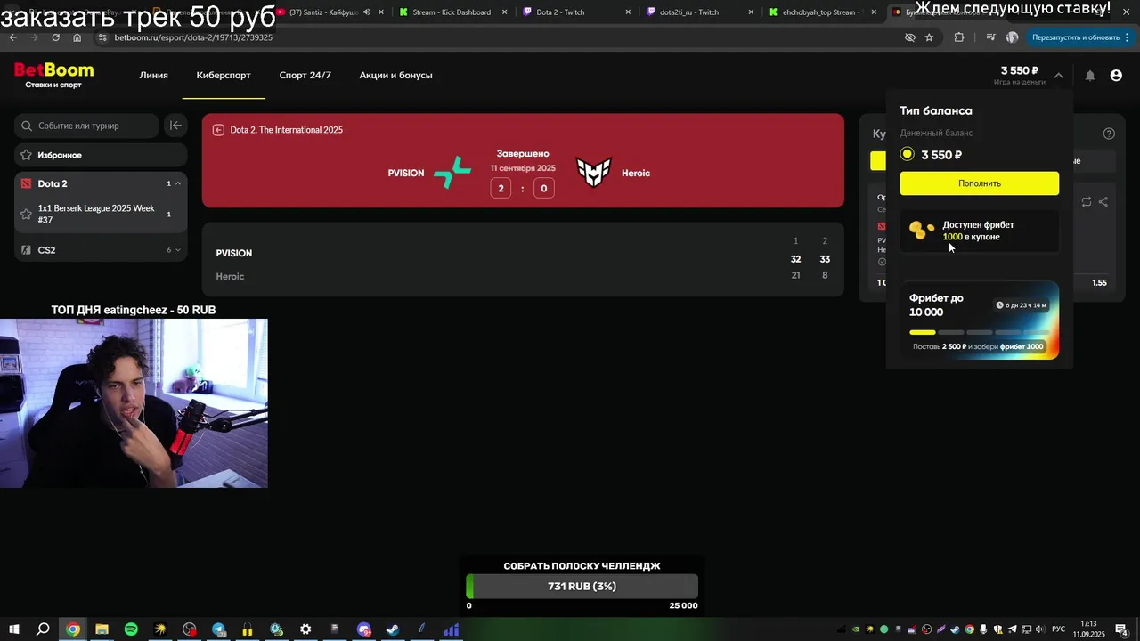The image size is (1140, 641).
Task: Open the Доступен фрибет 1000 banner
Action: click(979, 231)
